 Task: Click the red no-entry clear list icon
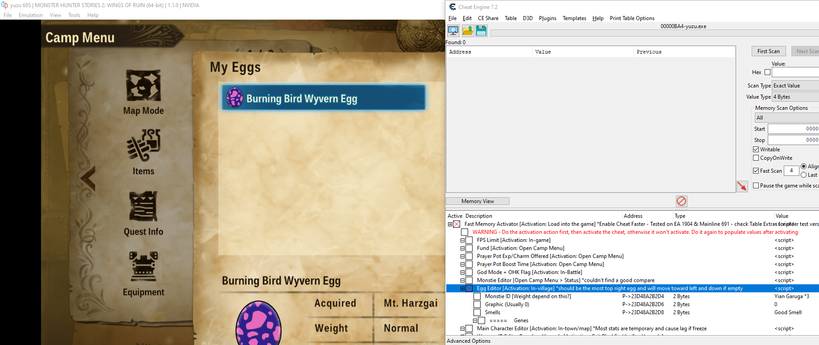682,201
